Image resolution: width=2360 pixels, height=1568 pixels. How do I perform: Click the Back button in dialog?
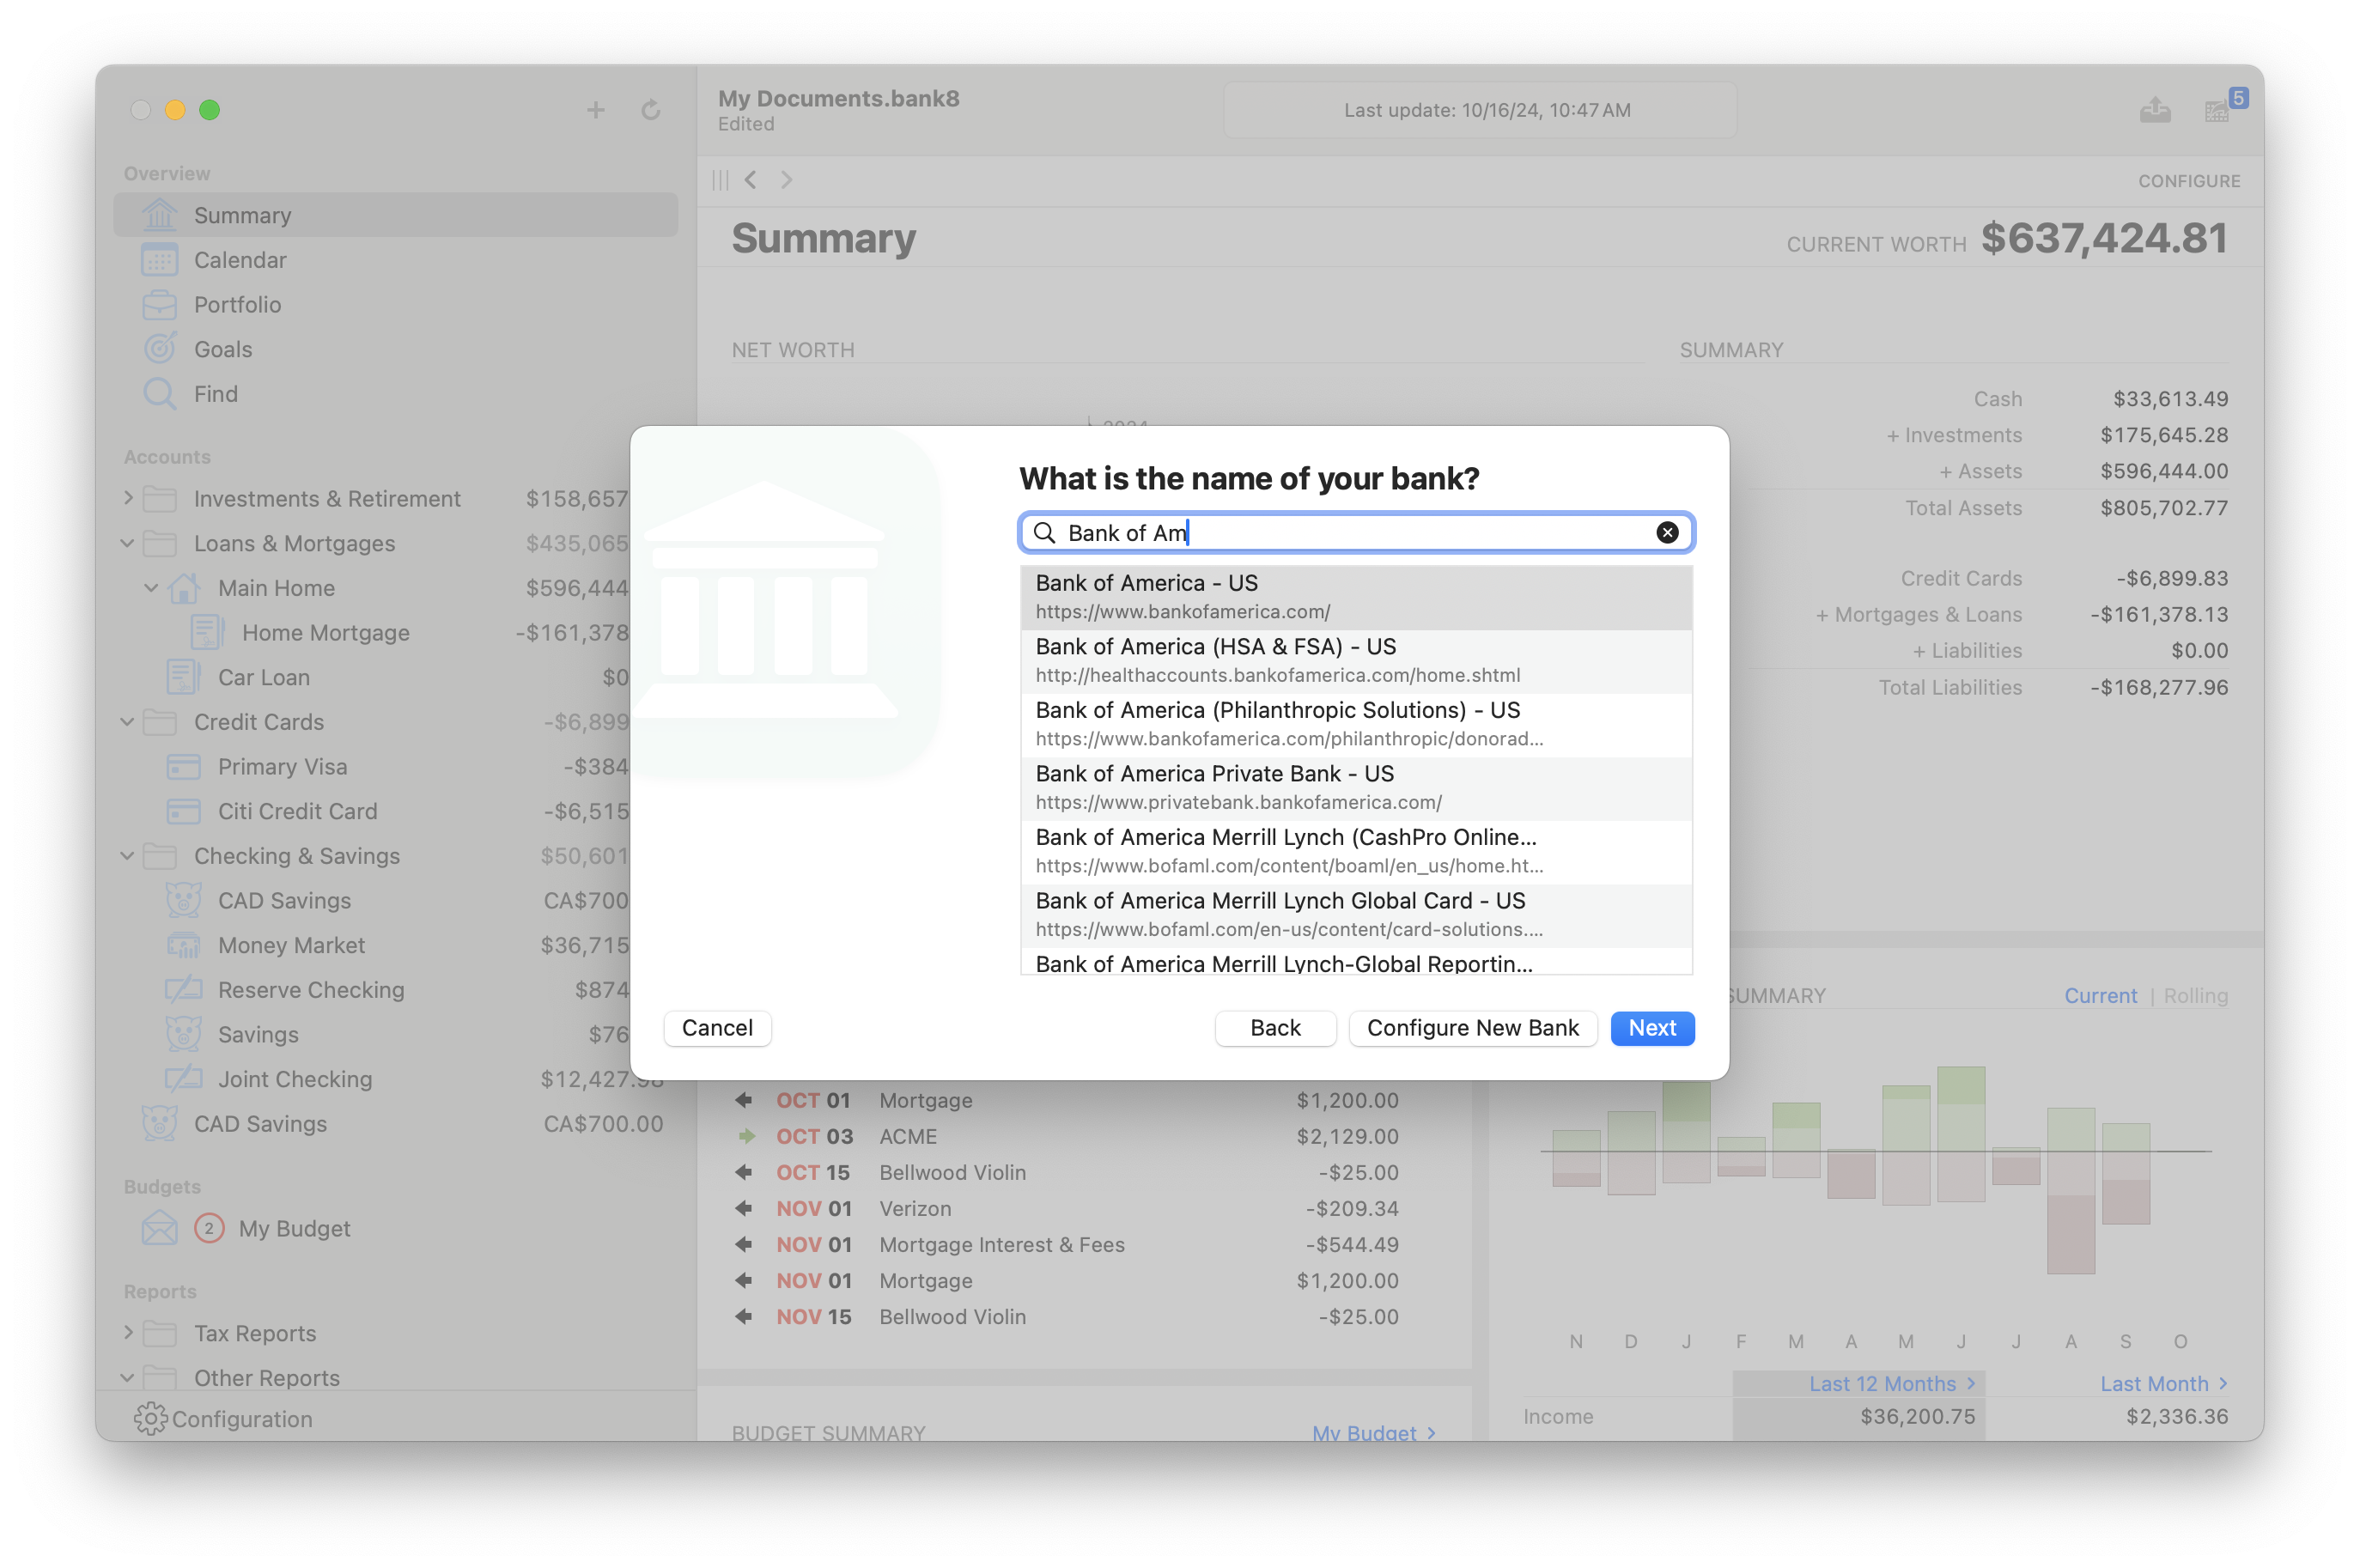pyautogui.click(x=1275, y=1027)
